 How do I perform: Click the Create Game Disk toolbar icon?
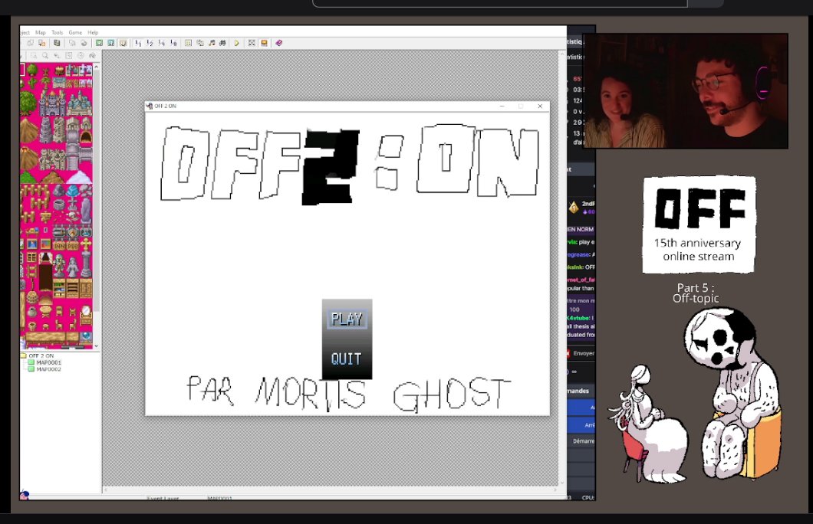pyautogui.click(x=42, y=43)
